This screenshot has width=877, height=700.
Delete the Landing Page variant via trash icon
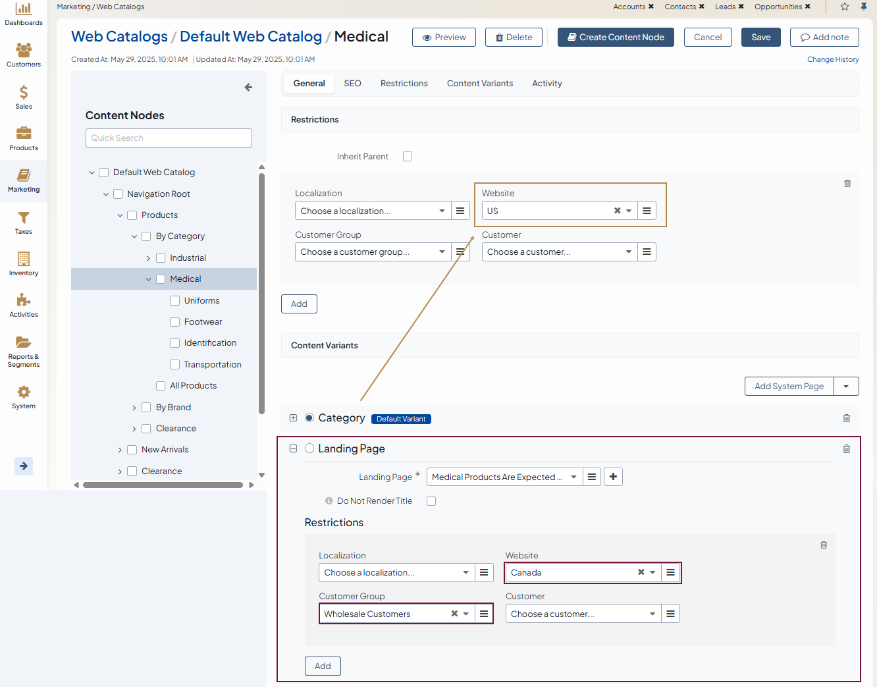point(847,449)
